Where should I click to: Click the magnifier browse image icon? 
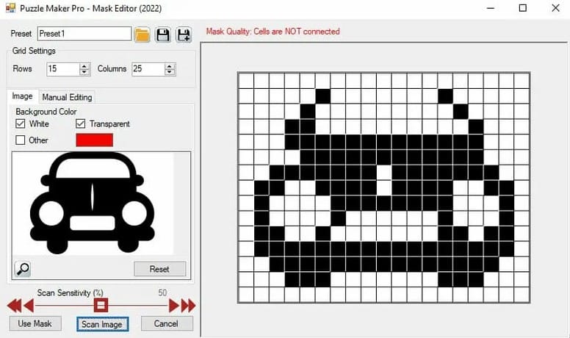click(x=23, y=268)
